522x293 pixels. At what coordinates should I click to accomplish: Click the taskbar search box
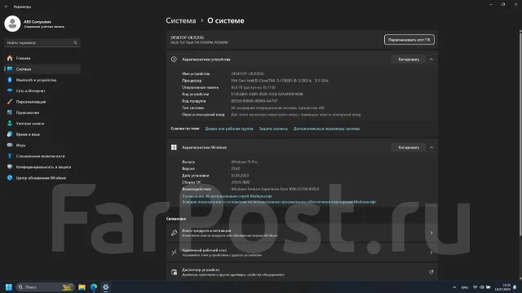click(45, 287)
